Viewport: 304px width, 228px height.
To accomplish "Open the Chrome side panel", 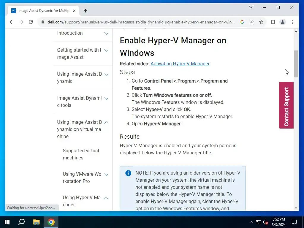I will click(273, 22).
